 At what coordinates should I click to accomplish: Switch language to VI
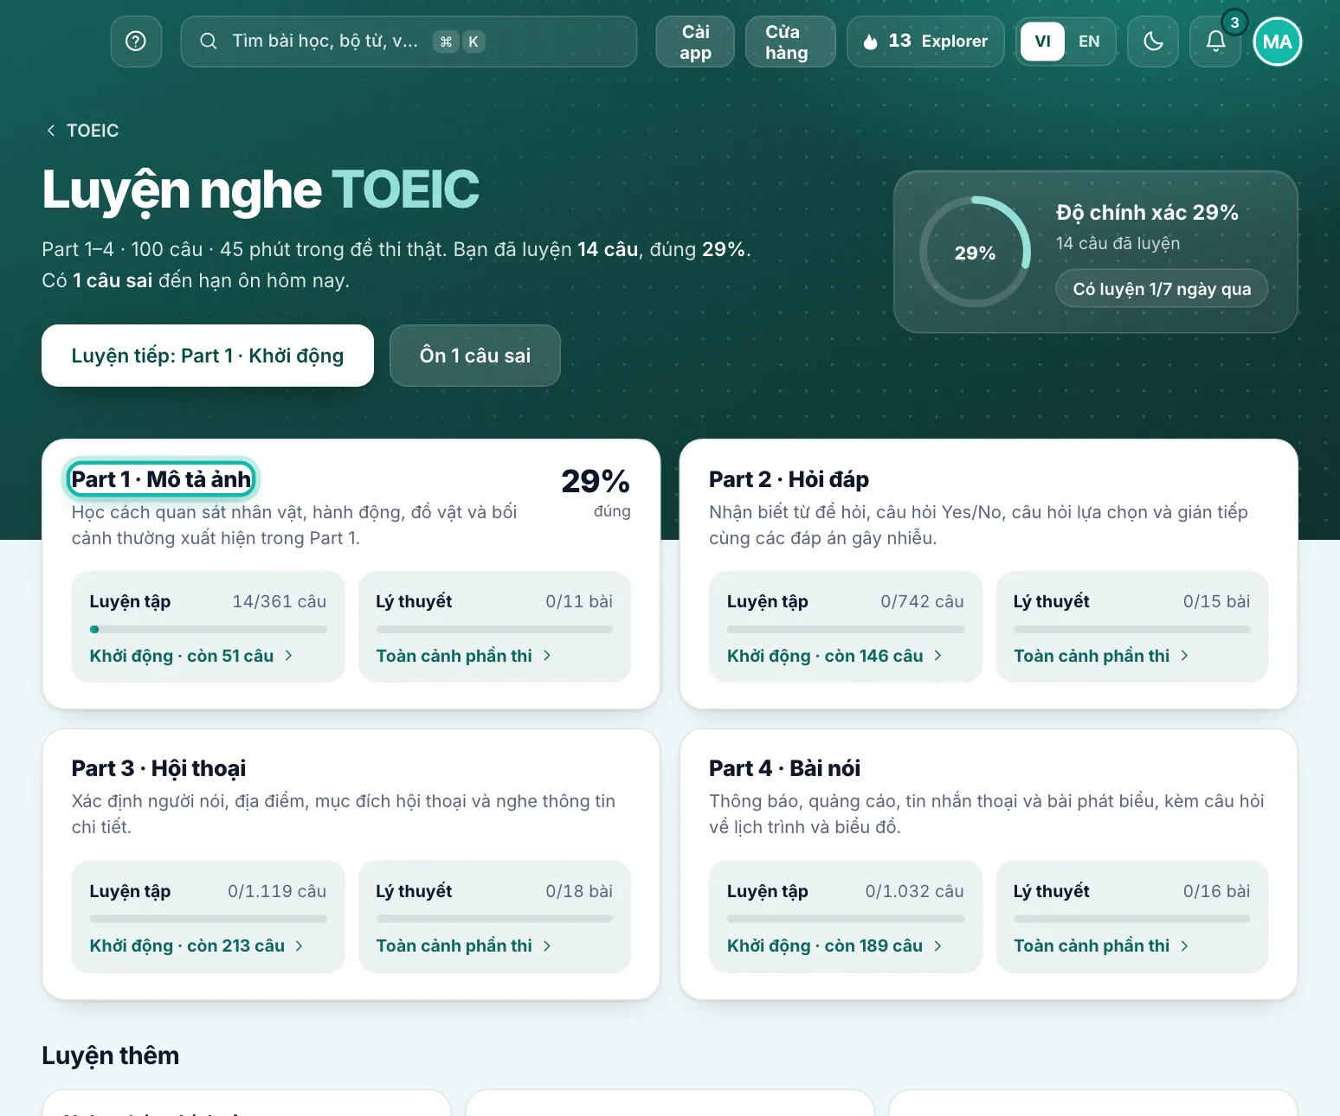coord(1042,42)
